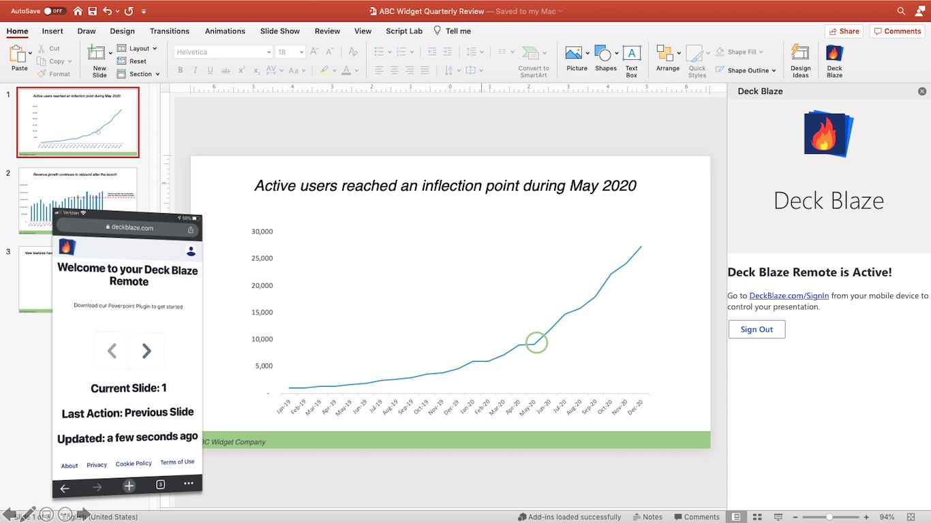Open the font size 18 dropdown

coord(301,52)
